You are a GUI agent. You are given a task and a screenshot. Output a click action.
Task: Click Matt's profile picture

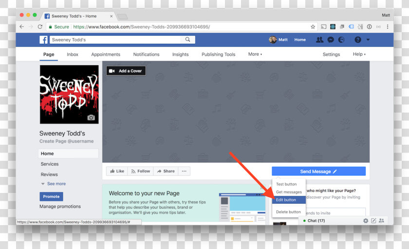pos(273,39)
